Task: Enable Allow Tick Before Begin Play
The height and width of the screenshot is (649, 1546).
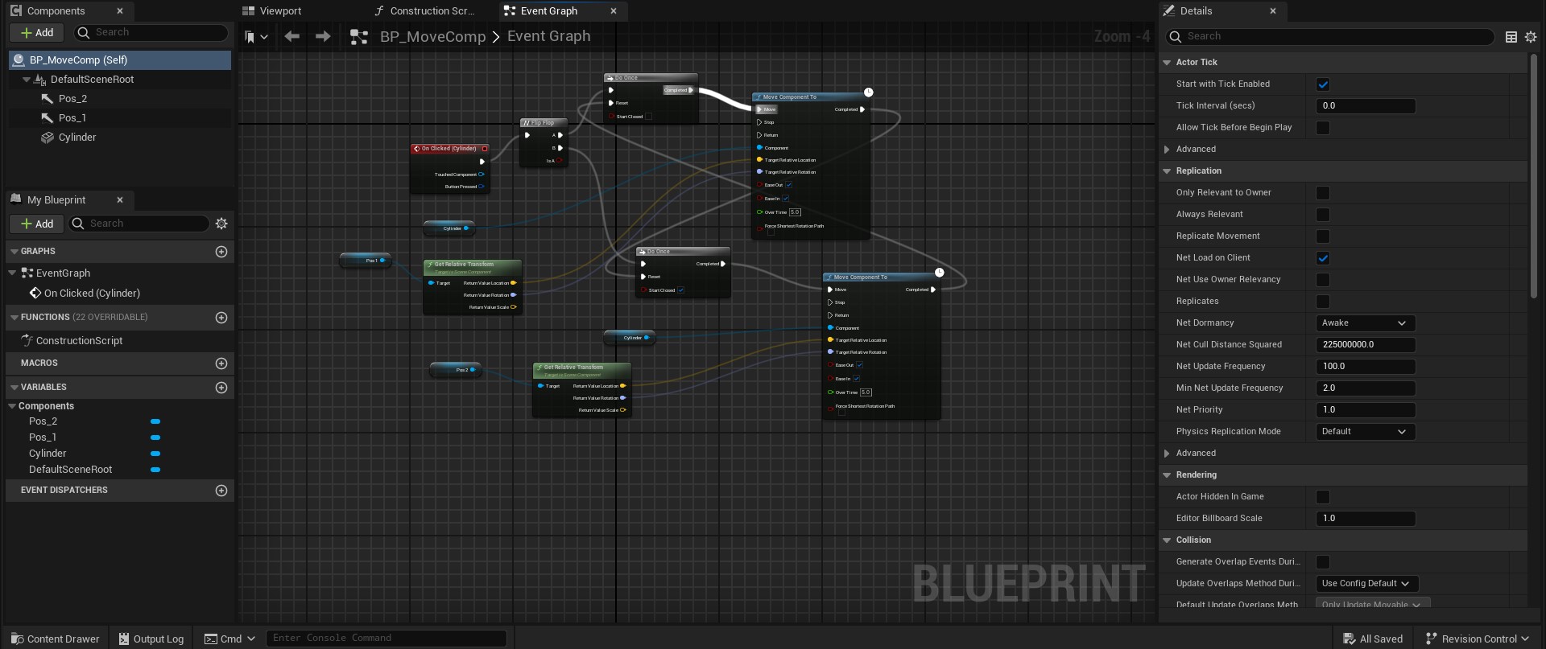Action: click(x=1323, y=128)
